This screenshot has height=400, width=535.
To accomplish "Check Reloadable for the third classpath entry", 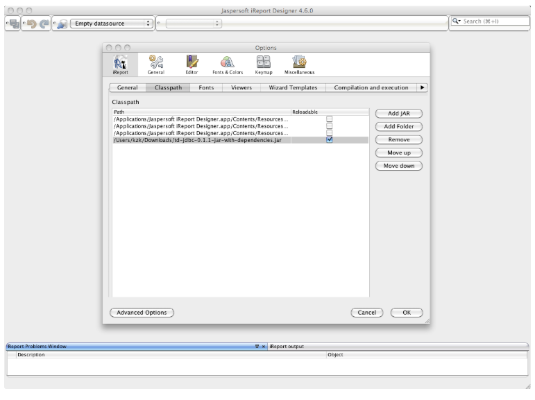I will coord(330,132).
